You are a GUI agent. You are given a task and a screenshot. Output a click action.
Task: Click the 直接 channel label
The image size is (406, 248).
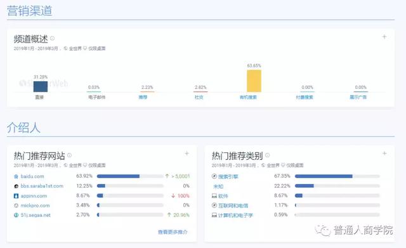tap(39, 97)
